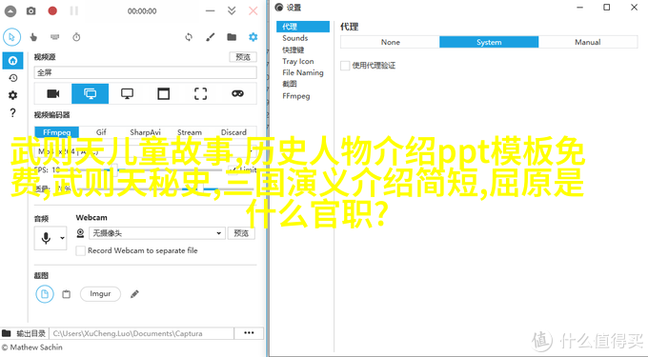Enable the 使用代理验证 checkbox
The width and height of the screenshot is (648, 357).
point(345,66)
